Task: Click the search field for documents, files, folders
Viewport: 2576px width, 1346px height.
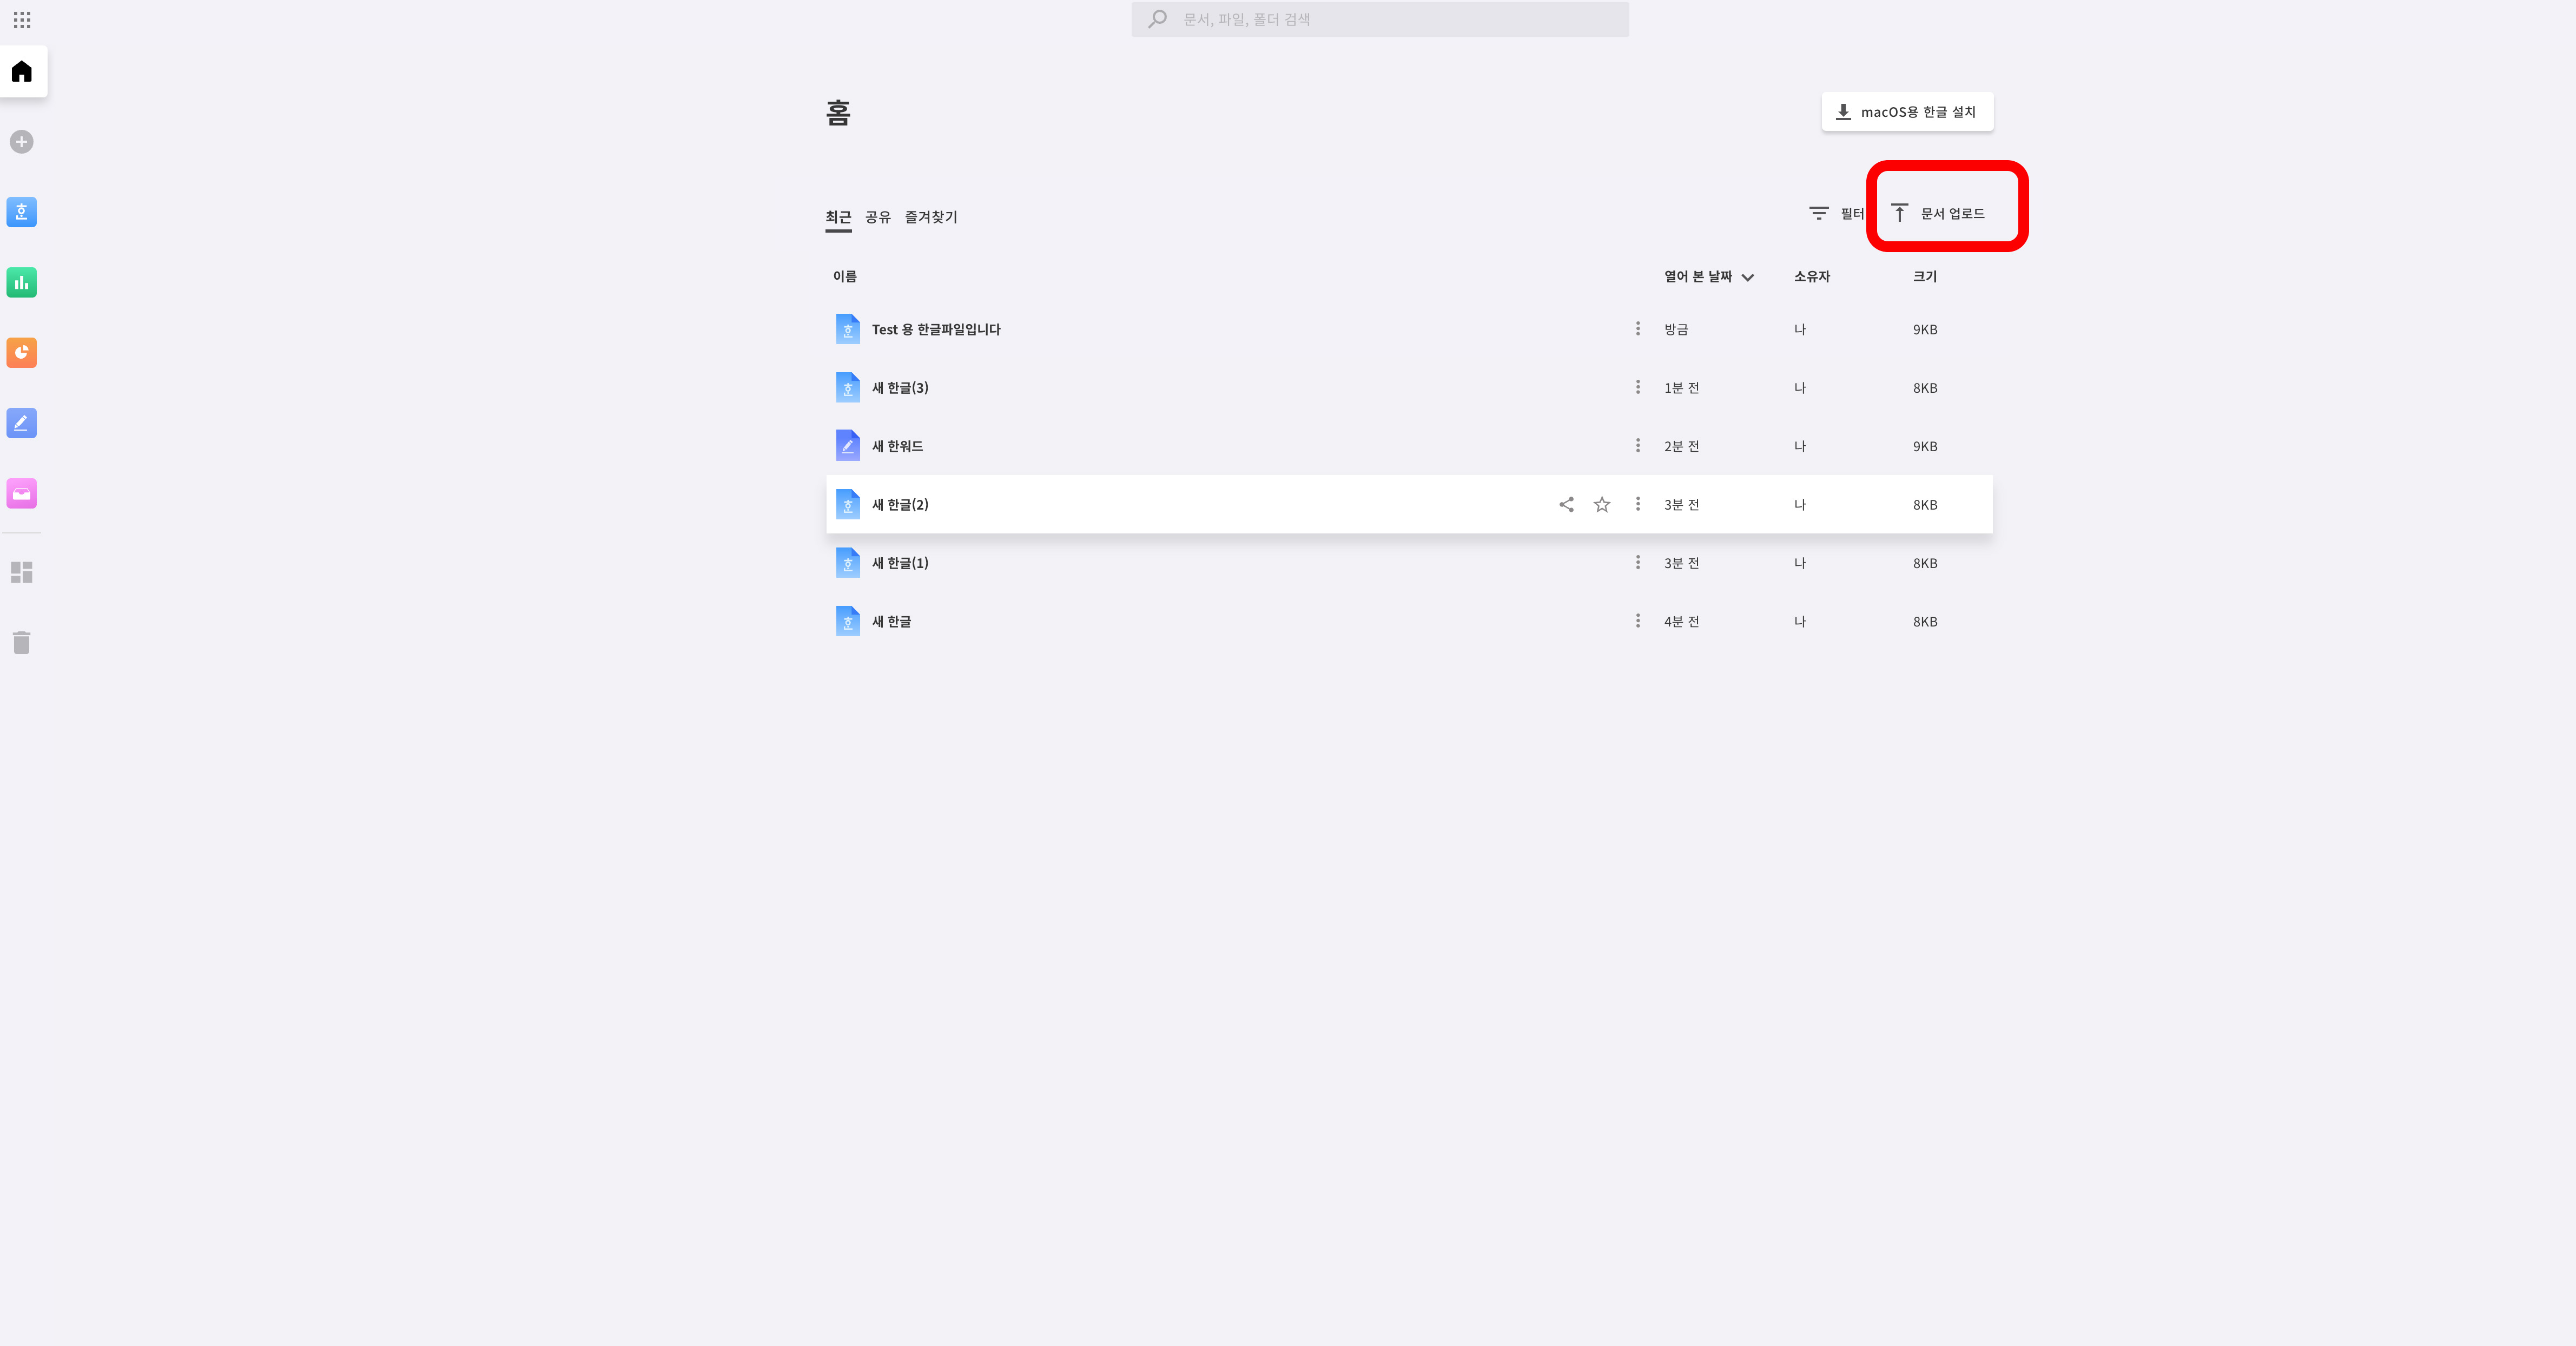Action: [x=1380, y=19]
